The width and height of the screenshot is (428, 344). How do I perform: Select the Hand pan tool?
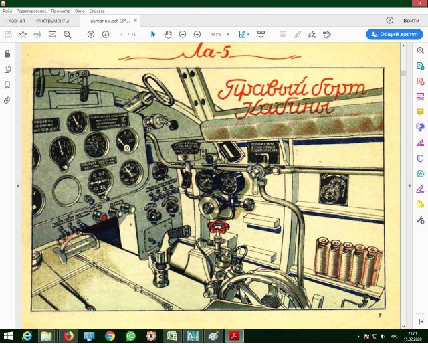(x=168, y=34)
